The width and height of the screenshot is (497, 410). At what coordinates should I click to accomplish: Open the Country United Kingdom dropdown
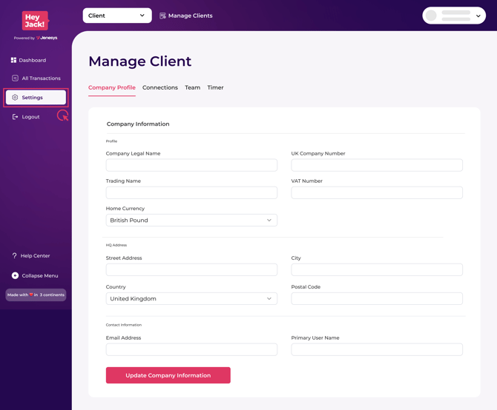[191, 298]
